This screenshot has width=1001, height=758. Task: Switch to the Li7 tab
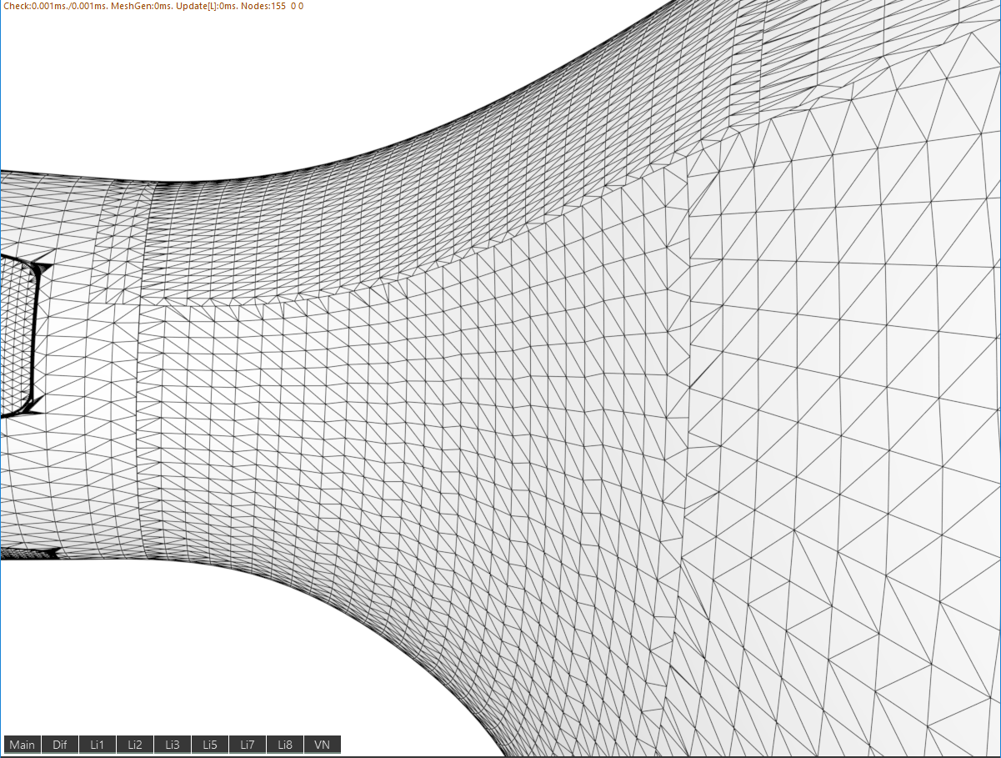(248, 745)
